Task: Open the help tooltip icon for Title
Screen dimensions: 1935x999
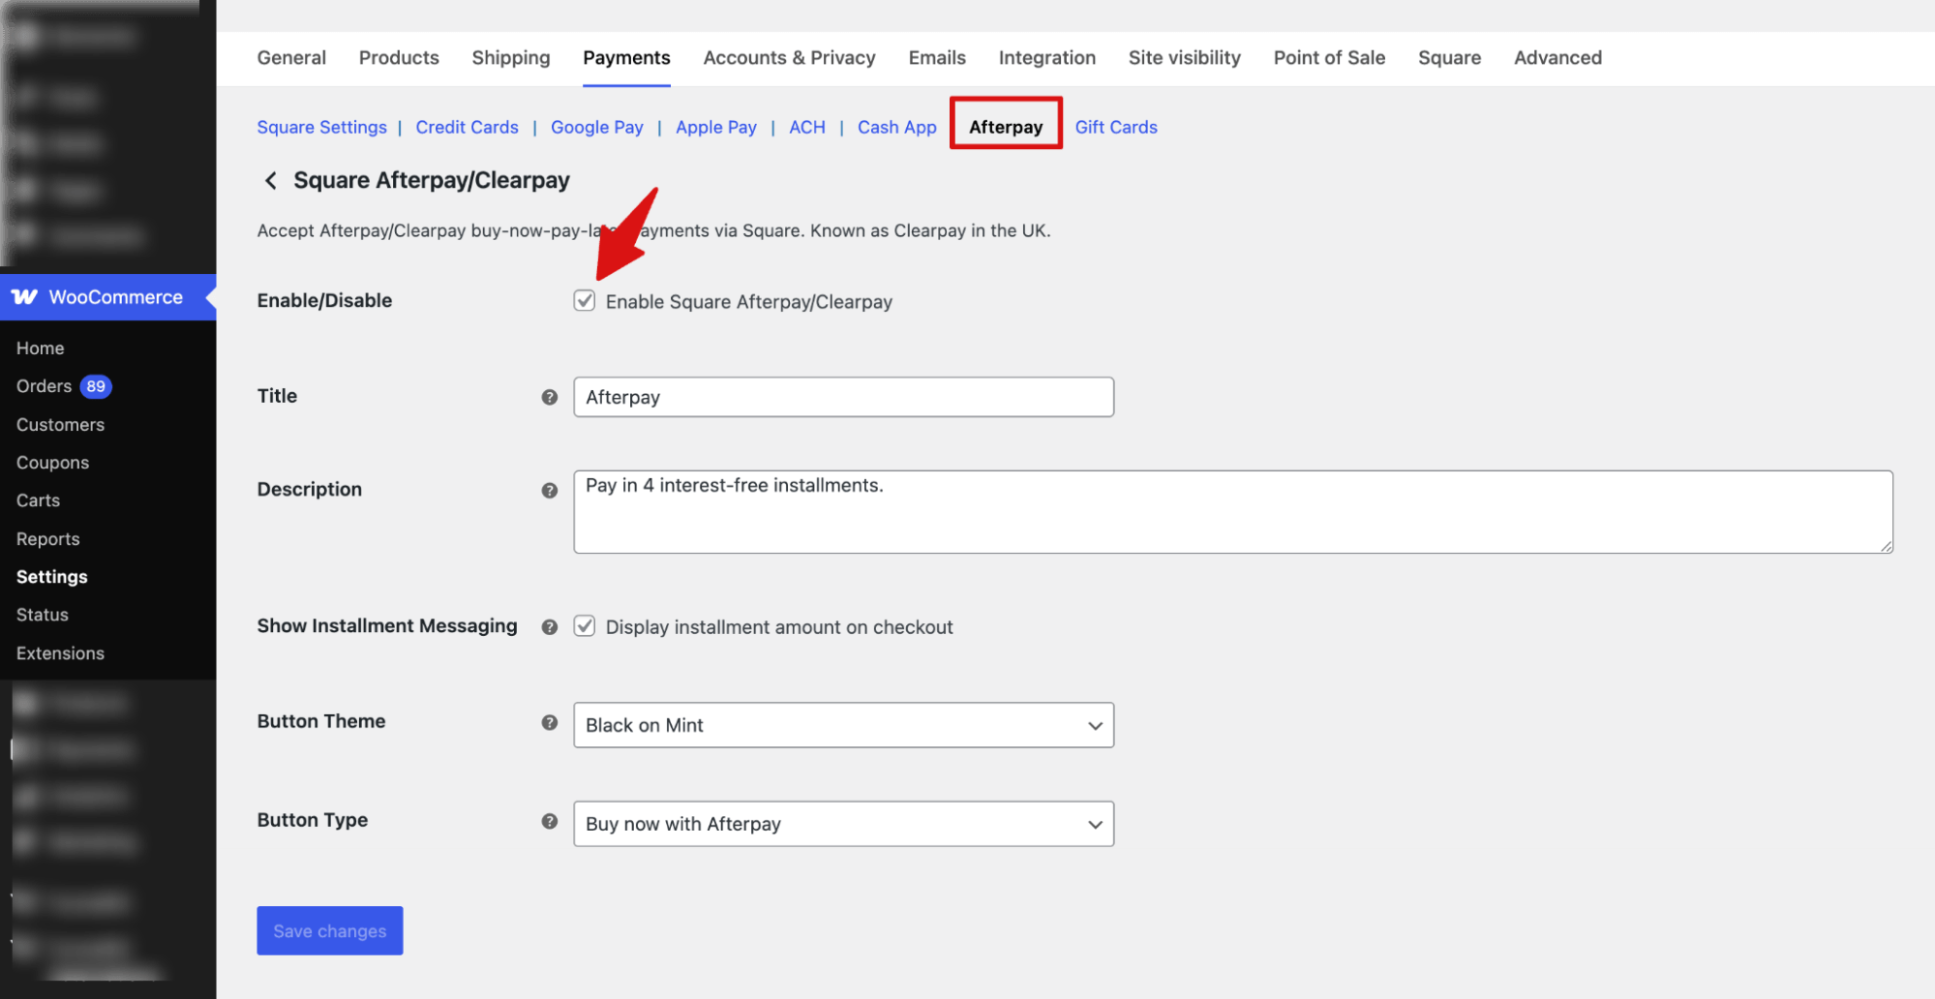Action: [550, 397]
